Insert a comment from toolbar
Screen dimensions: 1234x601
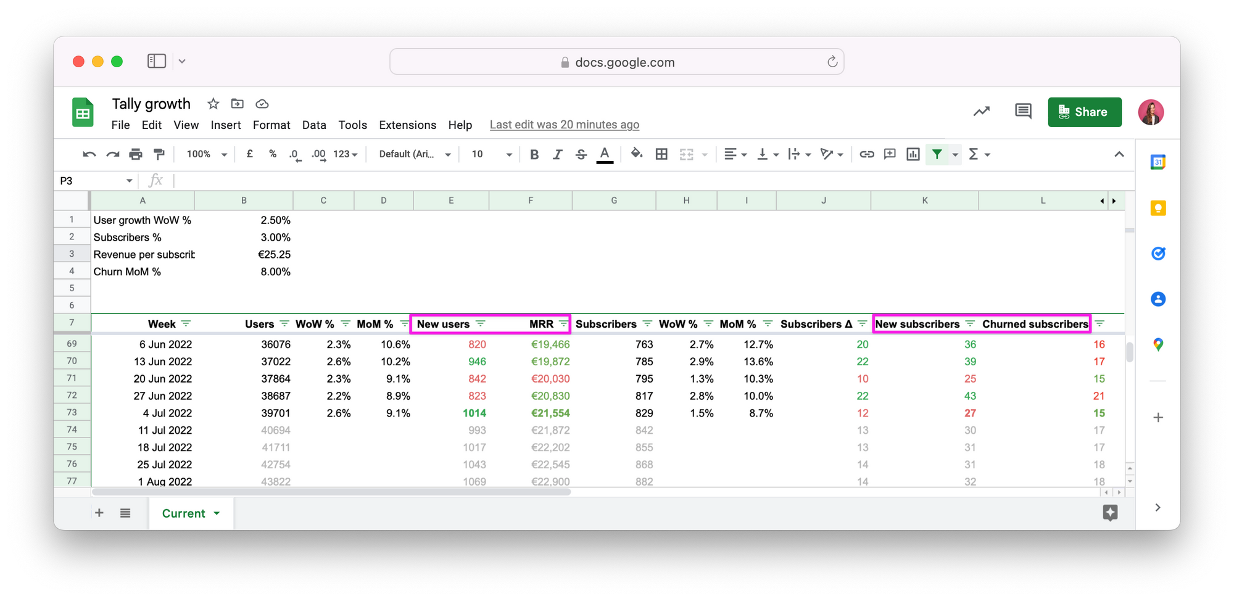[x=890, y=154]
